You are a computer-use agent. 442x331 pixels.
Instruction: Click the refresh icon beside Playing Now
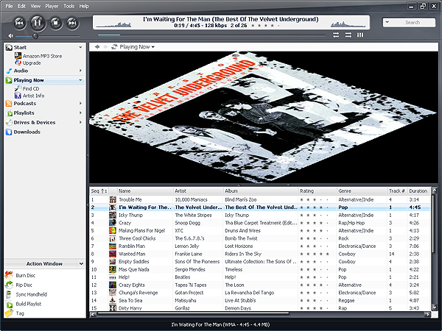coord(114,47)
